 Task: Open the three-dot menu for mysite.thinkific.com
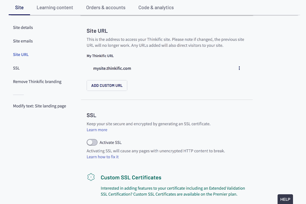(239, 68)
